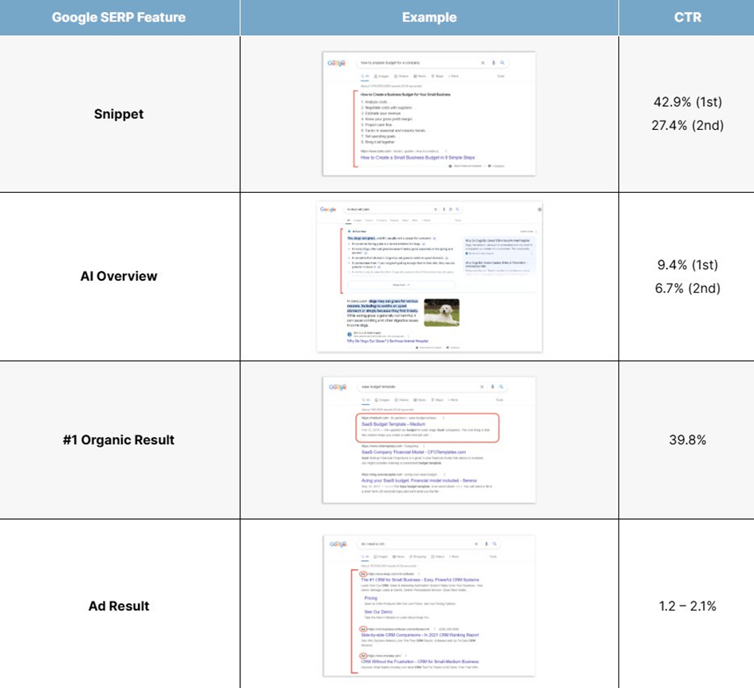Click search magnifier icon in Ad Result example
The height and width of the screenshot is (688, 754).
[x=495, y=544]
